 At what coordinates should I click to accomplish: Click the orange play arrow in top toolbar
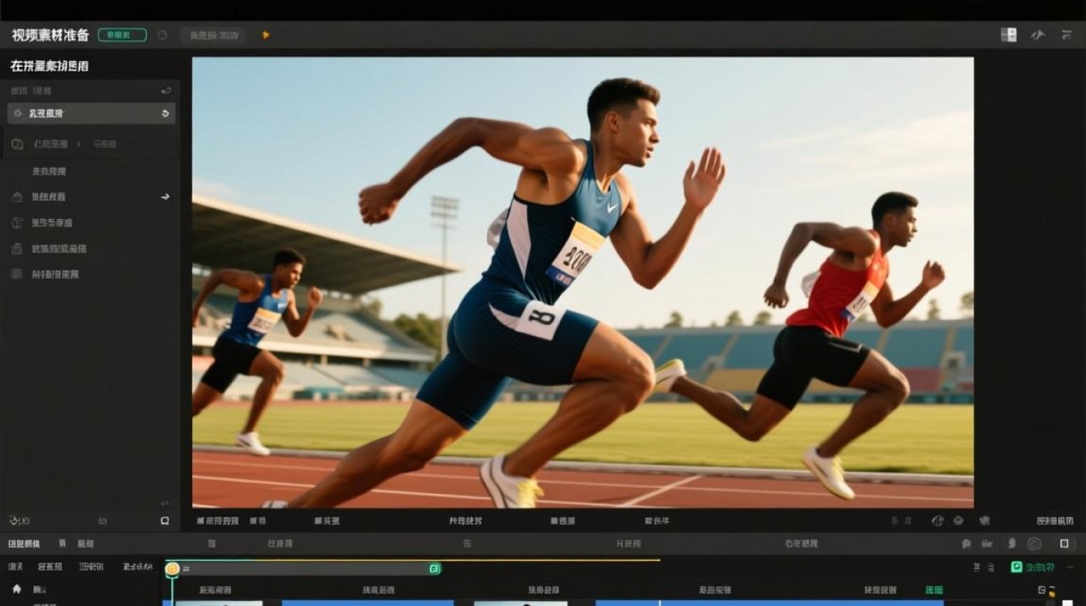[266, 35]
